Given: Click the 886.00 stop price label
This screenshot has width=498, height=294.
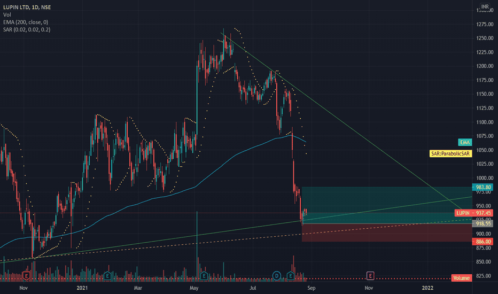Looking at the screenshot, I should [x=483, y=242].
